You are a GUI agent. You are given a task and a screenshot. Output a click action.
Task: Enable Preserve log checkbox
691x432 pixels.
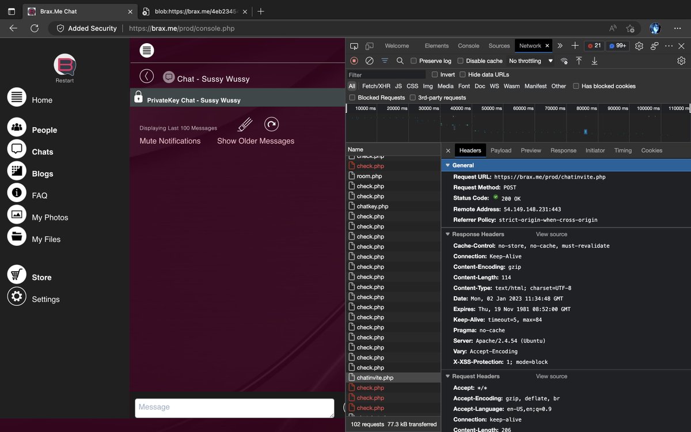(x=413, y=60)
